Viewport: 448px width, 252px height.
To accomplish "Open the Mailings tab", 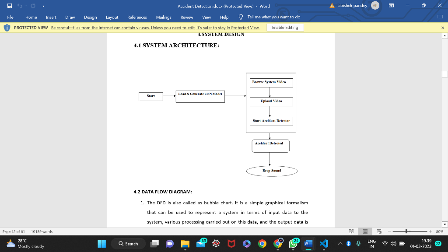I will [x=164, y=17].
